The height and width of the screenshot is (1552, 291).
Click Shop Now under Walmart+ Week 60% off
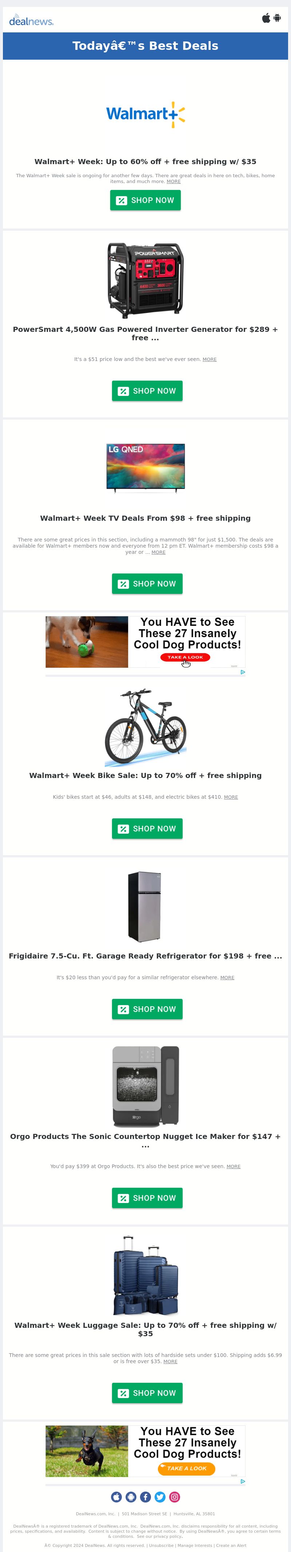pyautogui.click(x=145, y=200)
